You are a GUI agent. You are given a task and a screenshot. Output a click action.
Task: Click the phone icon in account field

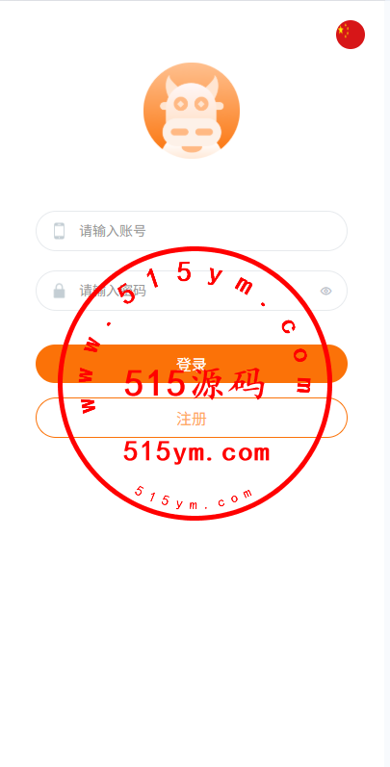(59, 231)
